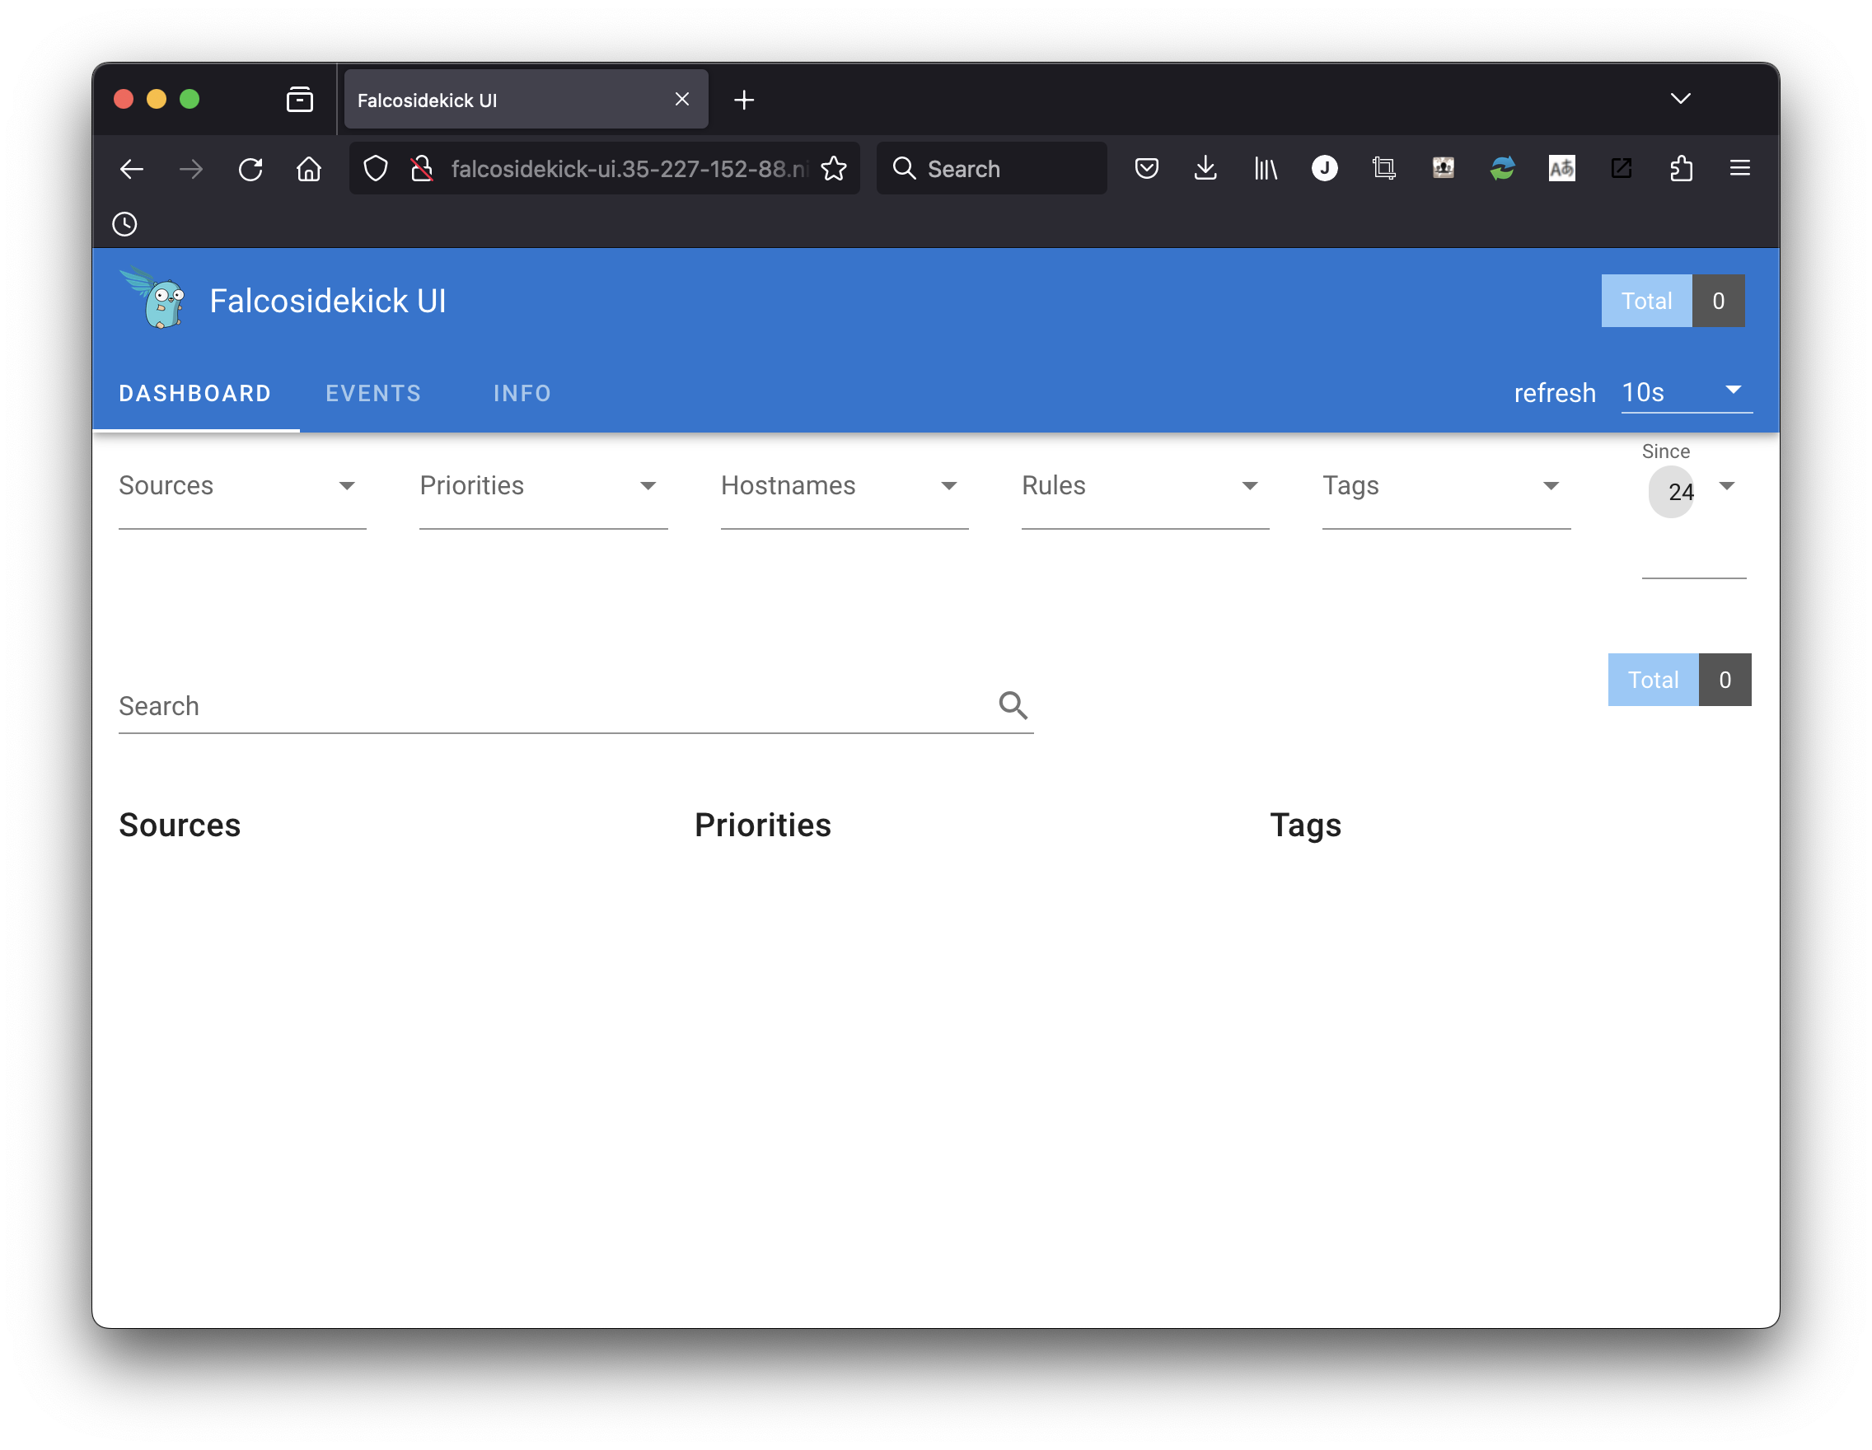The image size is (1872, 1450).
Task: Click the 24 chip in Since
Action: [x=1673, y=492]
